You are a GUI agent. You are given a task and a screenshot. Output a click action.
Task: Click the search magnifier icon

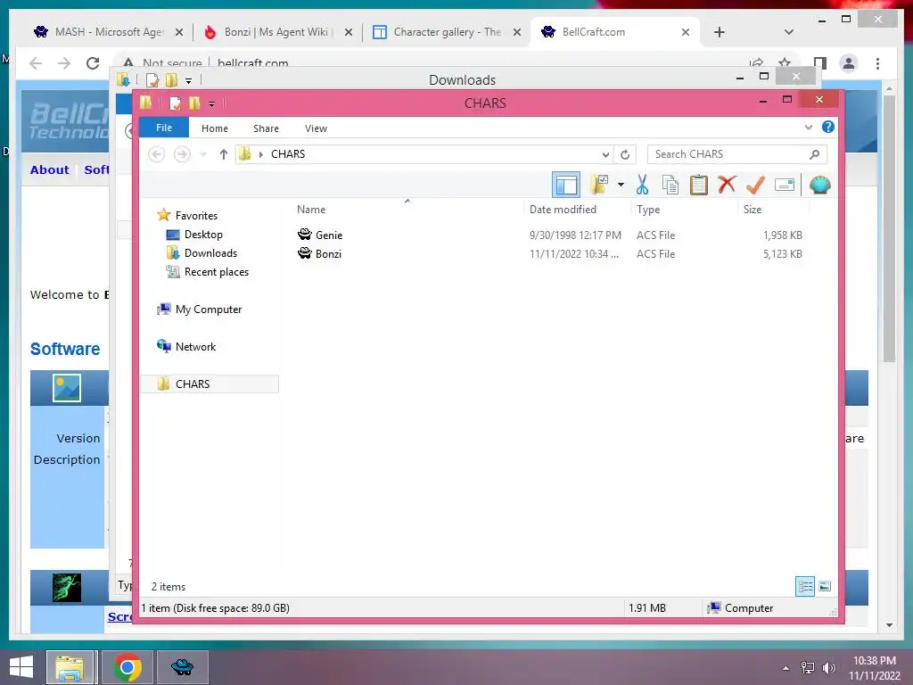pos(814,154)
